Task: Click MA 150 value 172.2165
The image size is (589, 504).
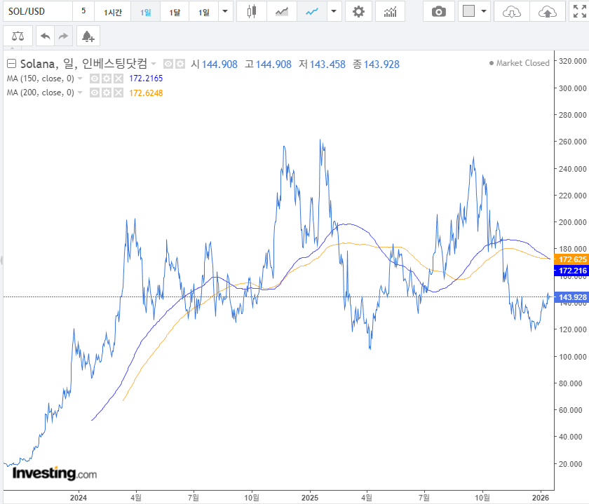Action: 146,79
